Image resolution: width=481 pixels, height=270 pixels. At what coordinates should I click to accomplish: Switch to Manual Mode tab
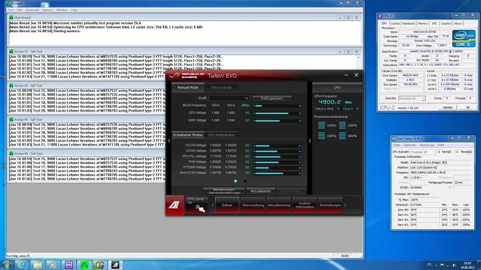(x=188, y=87)
